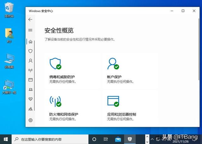The height and width of the screenshot is (144, 202).
Task: Open Task View on the taskbar
Action: [106, 139]
